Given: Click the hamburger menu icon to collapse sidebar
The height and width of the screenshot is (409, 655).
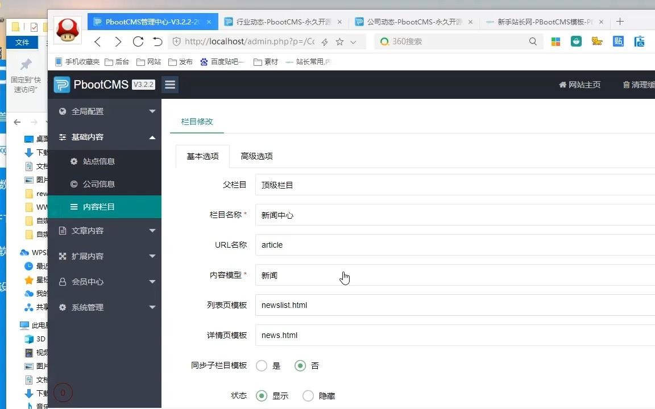Looking at the screenshot, I should tap(169, 84).
